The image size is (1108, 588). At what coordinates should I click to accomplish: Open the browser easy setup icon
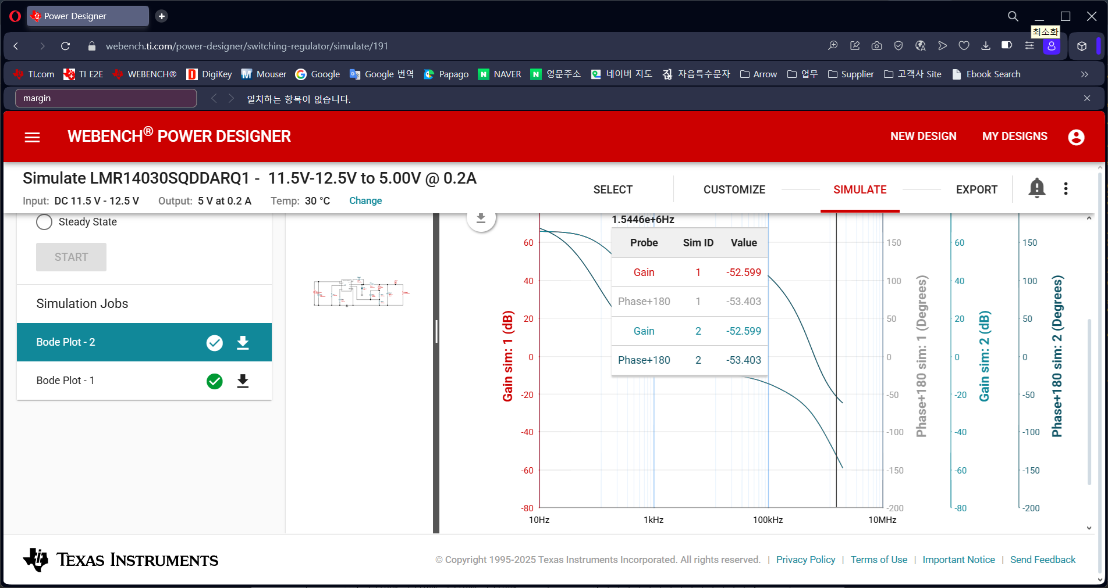click(x=1029, y=46)
